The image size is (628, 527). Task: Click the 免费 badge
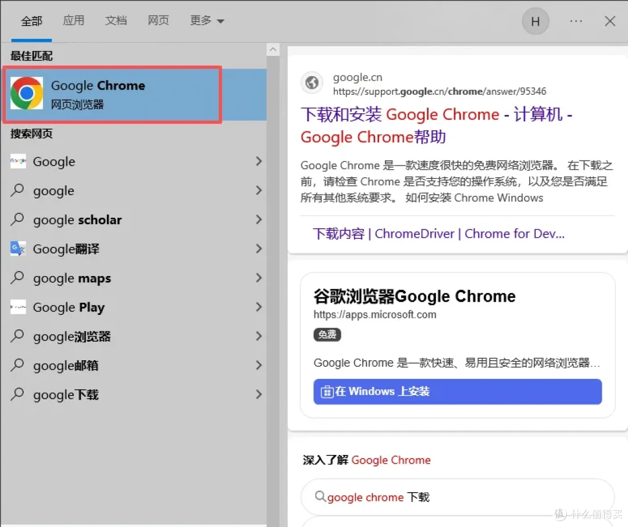327,335
